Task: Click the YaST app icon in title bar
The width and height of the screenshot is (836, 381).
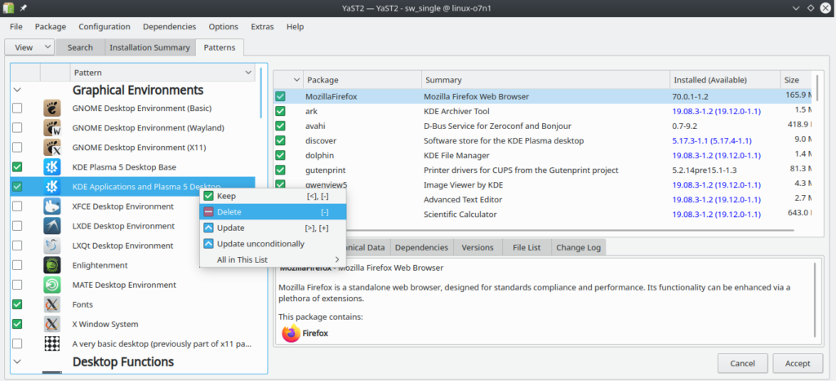Action: 9,8
